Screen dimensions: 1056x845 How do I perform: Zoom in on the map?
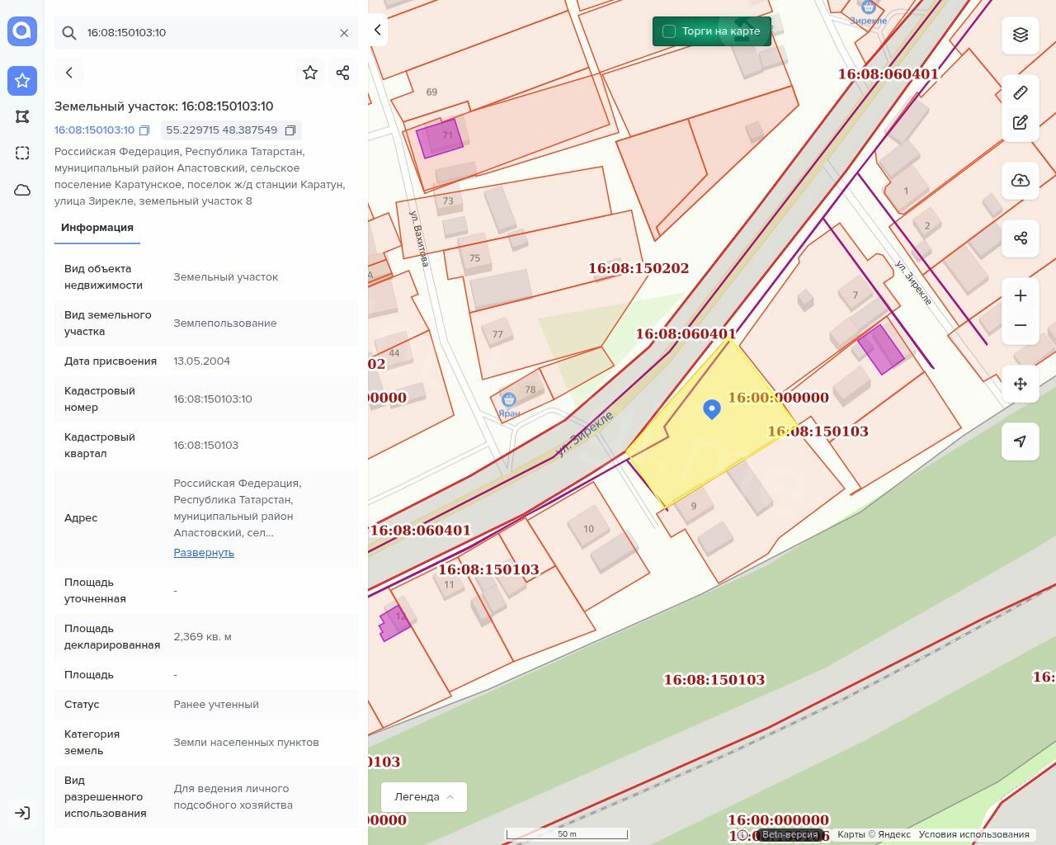(x=1021, y=295)
